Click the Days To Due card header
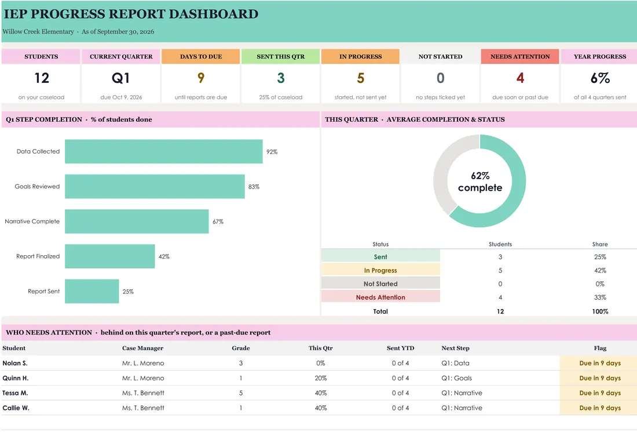Image resolution: width=637 pixels, height=432 pixels. 201,57
